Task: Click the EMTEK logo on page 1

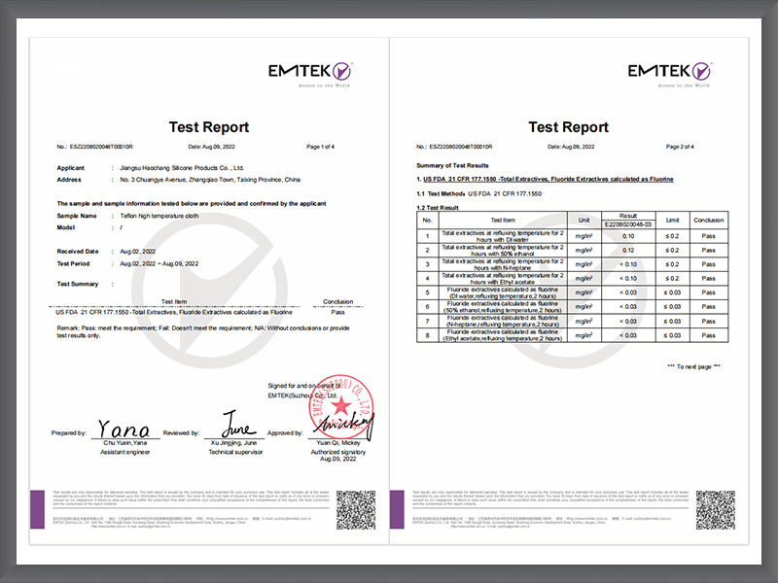Action: 310,75
